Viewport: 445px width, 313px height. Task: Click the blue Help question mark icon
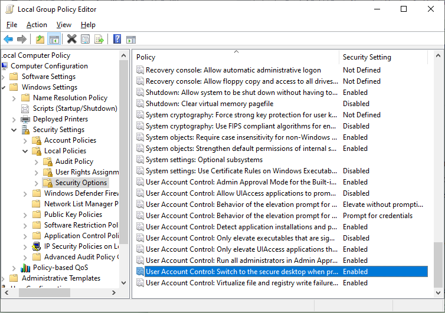[x=117, y=39]
